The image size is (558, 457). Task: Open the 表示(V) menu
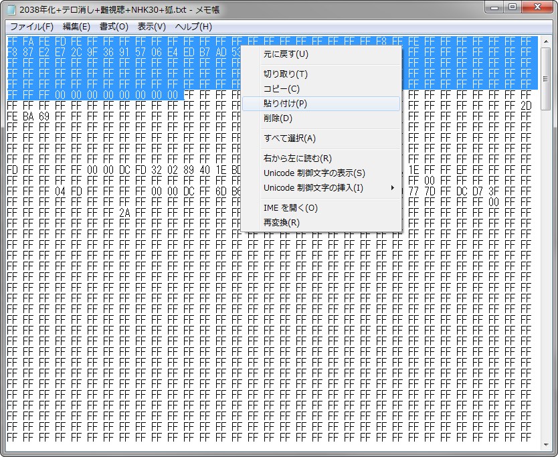tap(151, 27)
